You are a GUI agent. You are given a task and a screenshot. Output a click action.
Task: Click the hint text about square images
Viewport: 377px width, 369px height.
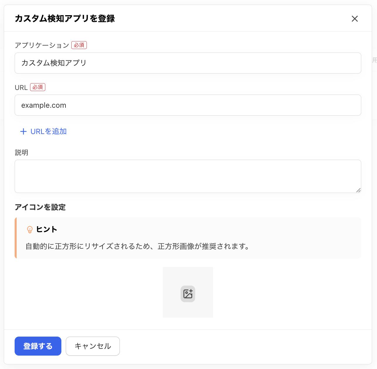pos(137,246)
